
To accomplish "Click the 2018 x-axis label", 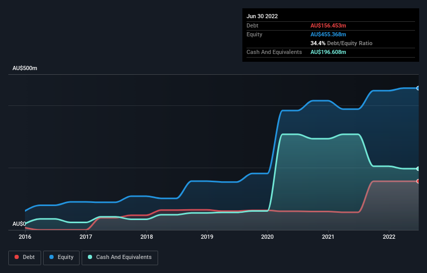I will pos(147,237).
